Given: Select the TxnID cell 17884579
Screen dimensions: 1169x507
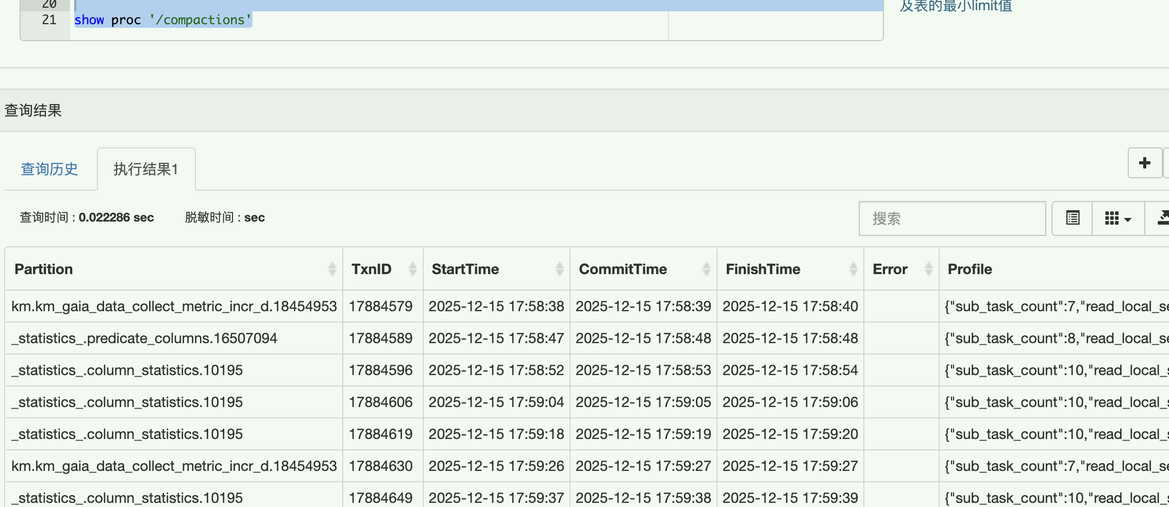Looking at the screenshot, I should click(381, 307).
